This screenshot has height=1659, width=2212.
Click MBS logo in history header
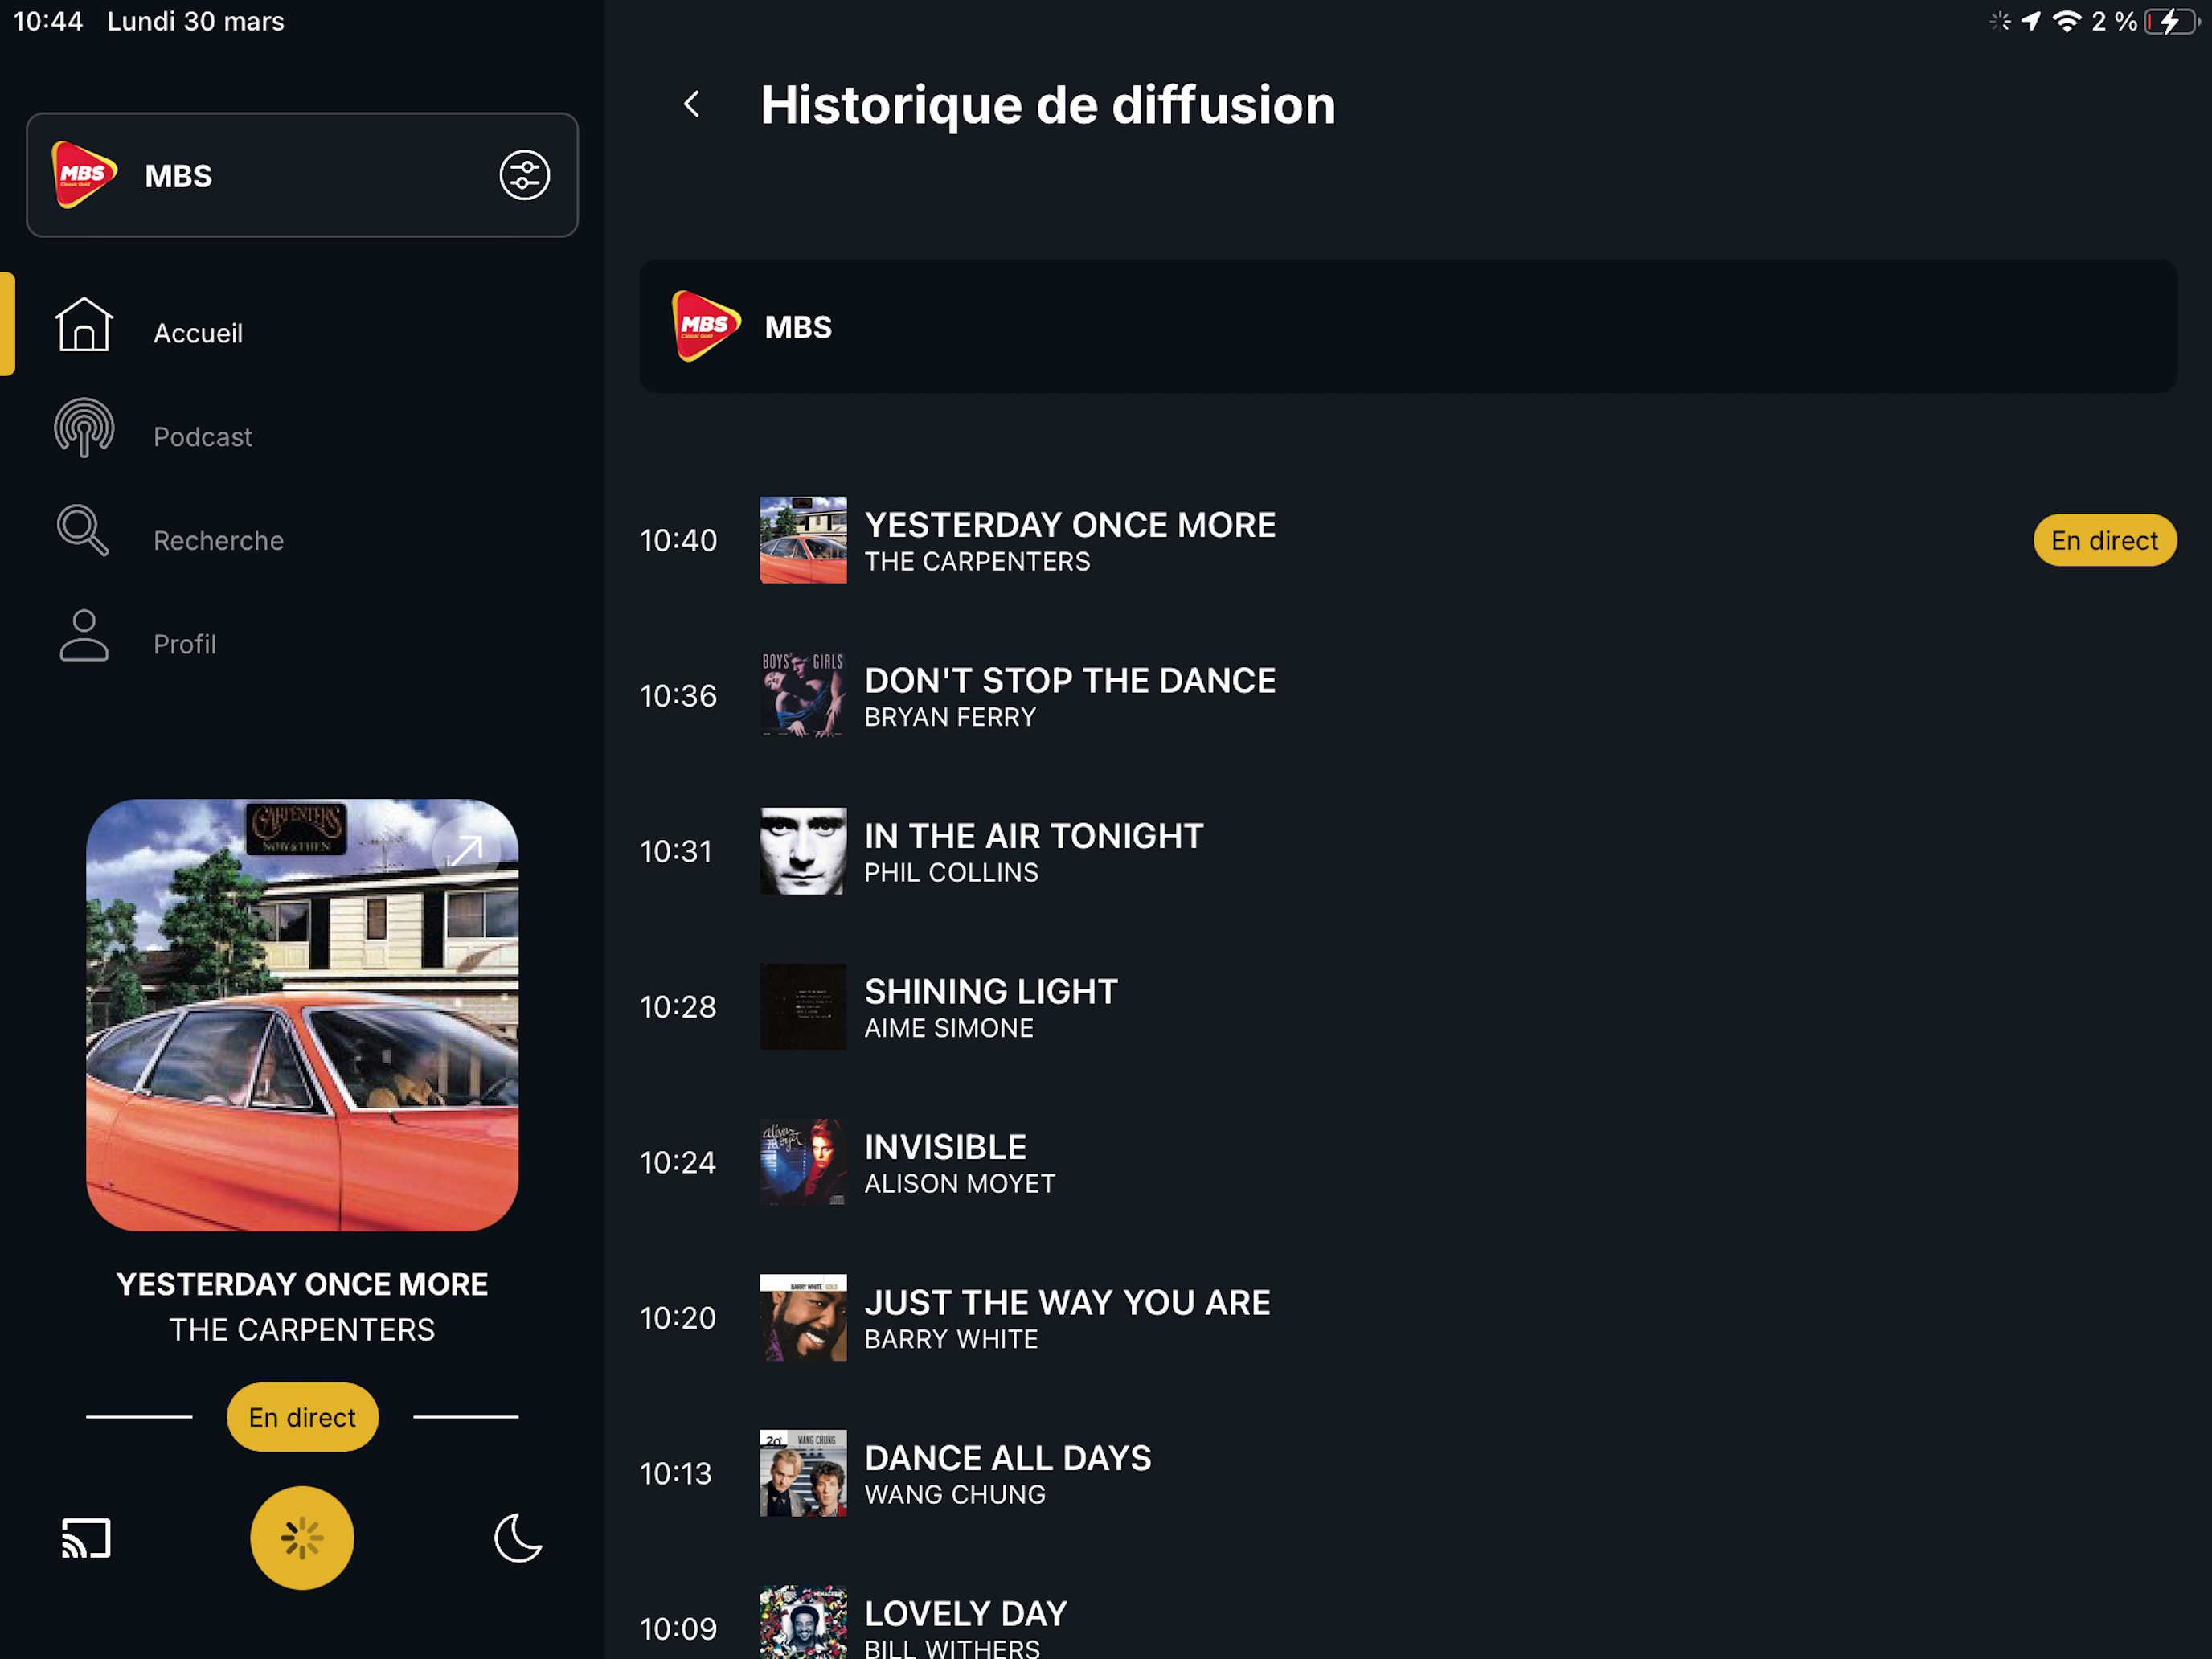pos(706,326)
